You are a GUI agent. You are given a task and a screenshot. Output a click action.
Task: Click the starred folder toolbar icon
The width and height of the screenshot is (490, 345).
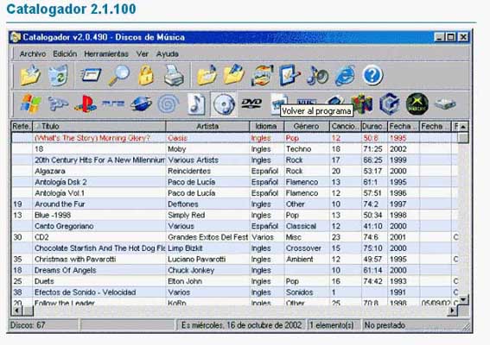point(30,76)
